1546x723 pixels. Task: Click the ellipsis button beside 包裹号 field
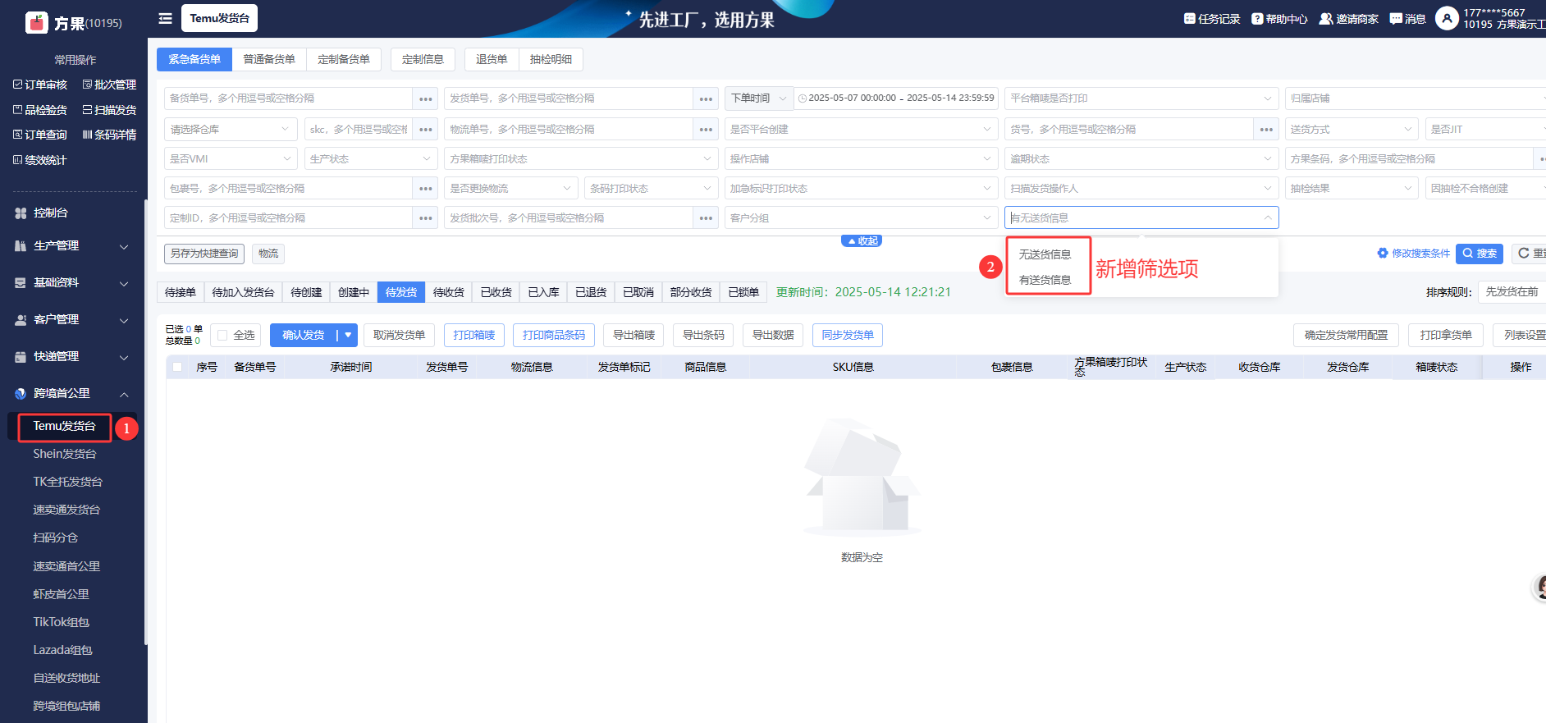tap(425, 189)
